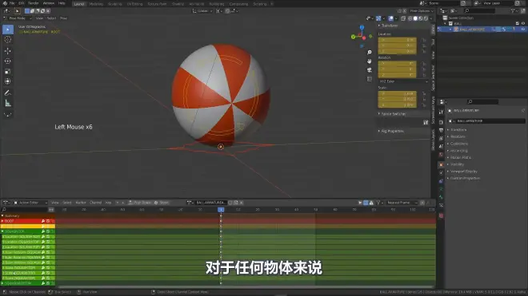Collapse the Summary channel row

pos(2,215)
